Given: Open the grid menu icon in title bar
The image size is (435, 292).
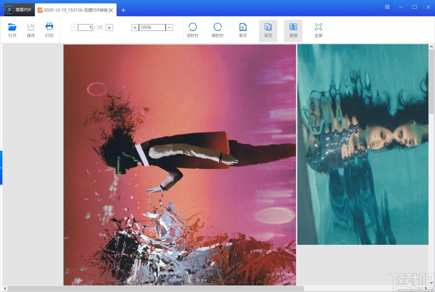Looking at the screenshot, I should (x=387, y=7).
